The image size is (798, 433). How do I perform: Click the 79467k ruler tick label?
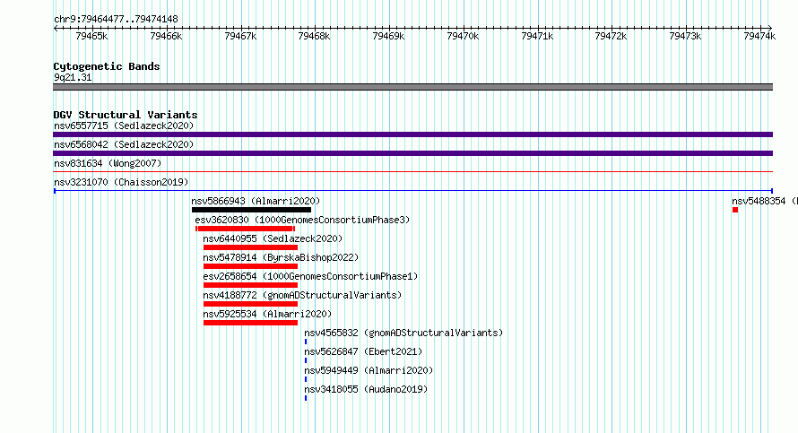240,36
